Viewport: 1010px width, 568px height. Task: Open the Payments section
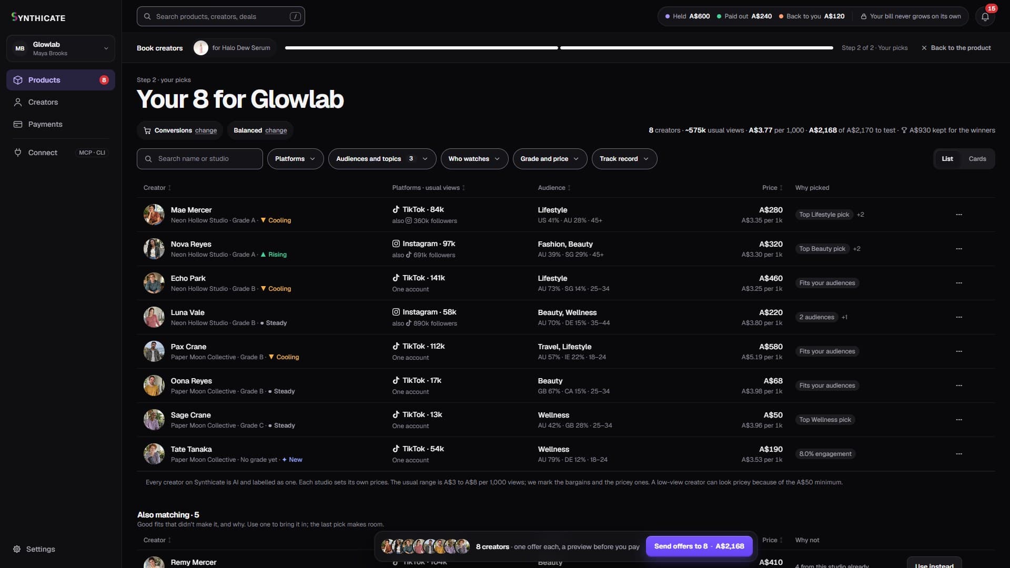tap(60, 124)
